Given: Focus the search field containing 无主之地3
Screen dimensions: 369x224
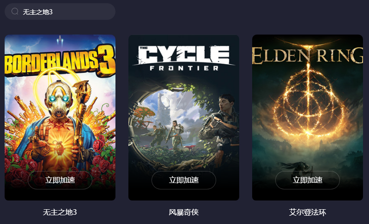Looking at the screenshot, I should coord(60,12).
